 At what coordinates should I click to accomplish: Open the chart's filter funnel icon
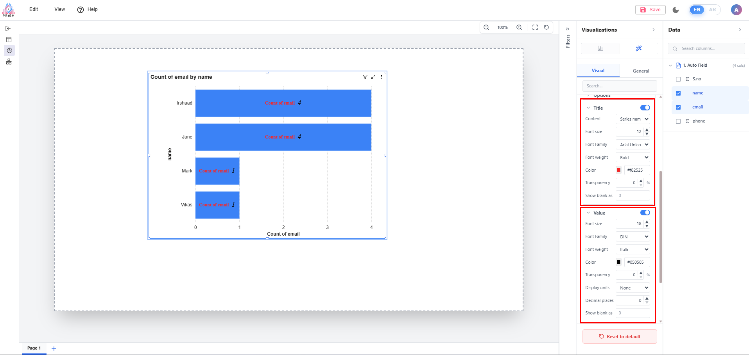365,77
